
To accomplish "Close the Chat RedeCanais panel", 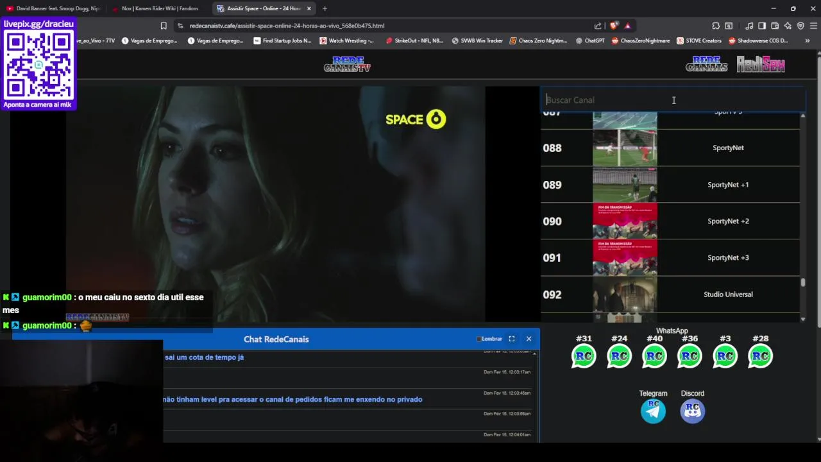I will pos(529,339).
